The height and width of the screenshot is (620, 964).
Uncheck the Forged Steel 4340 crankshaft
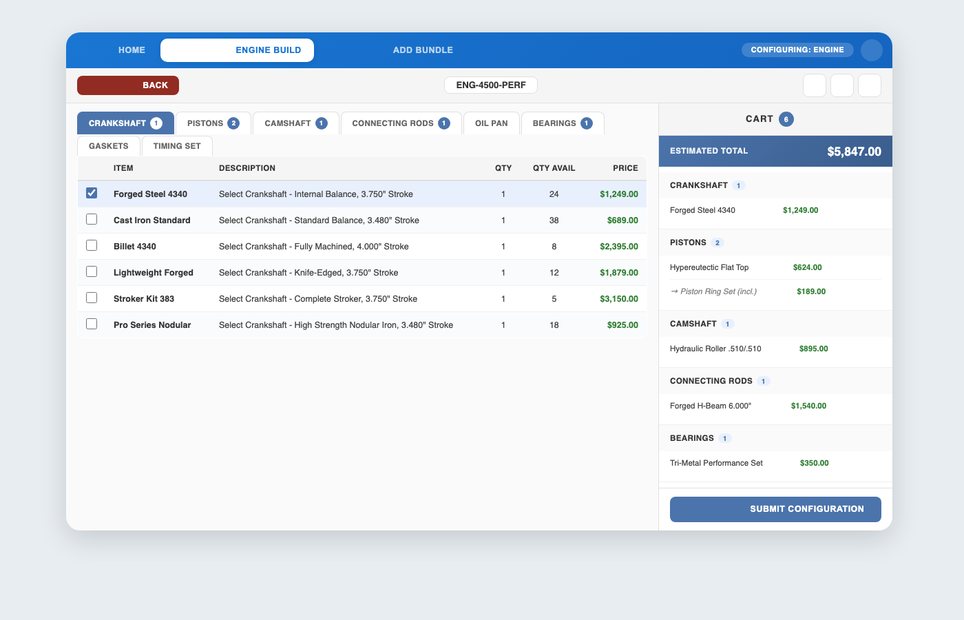[x=92, y=193]
